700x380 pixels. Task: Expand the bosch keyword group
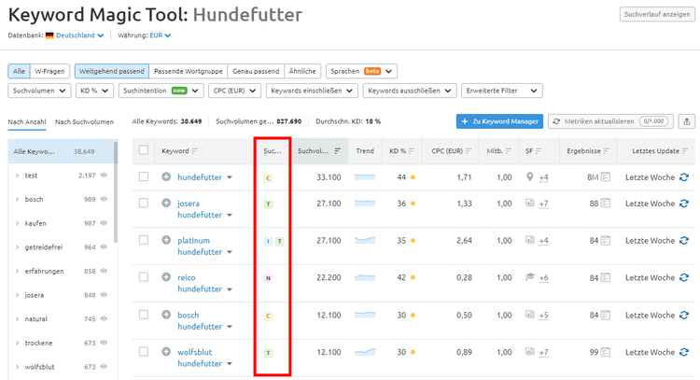17,199
